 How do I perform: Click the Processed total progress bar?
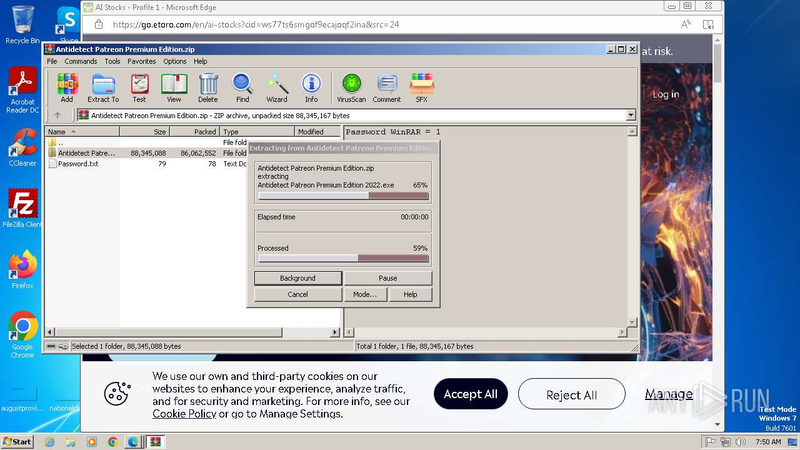[x=344, y=258]
